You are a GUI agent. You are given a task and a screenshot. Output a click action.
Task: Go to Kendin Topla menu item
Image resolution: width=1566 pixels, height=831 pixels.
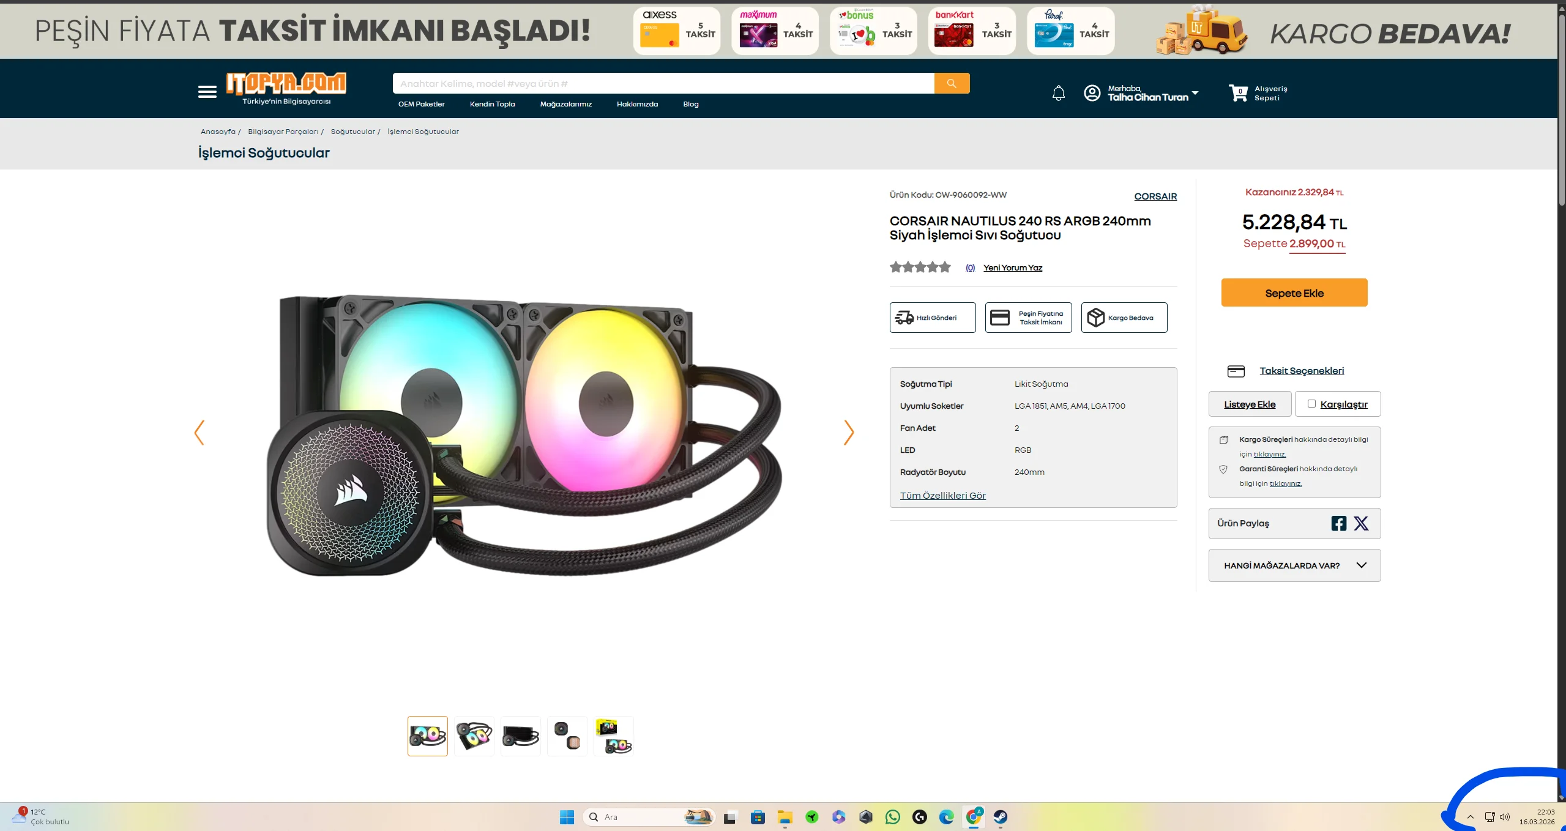pos(492,104)
